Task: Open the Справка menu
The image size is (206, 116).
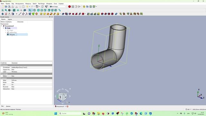Action: pyautogui.click(x=61, y=4)
